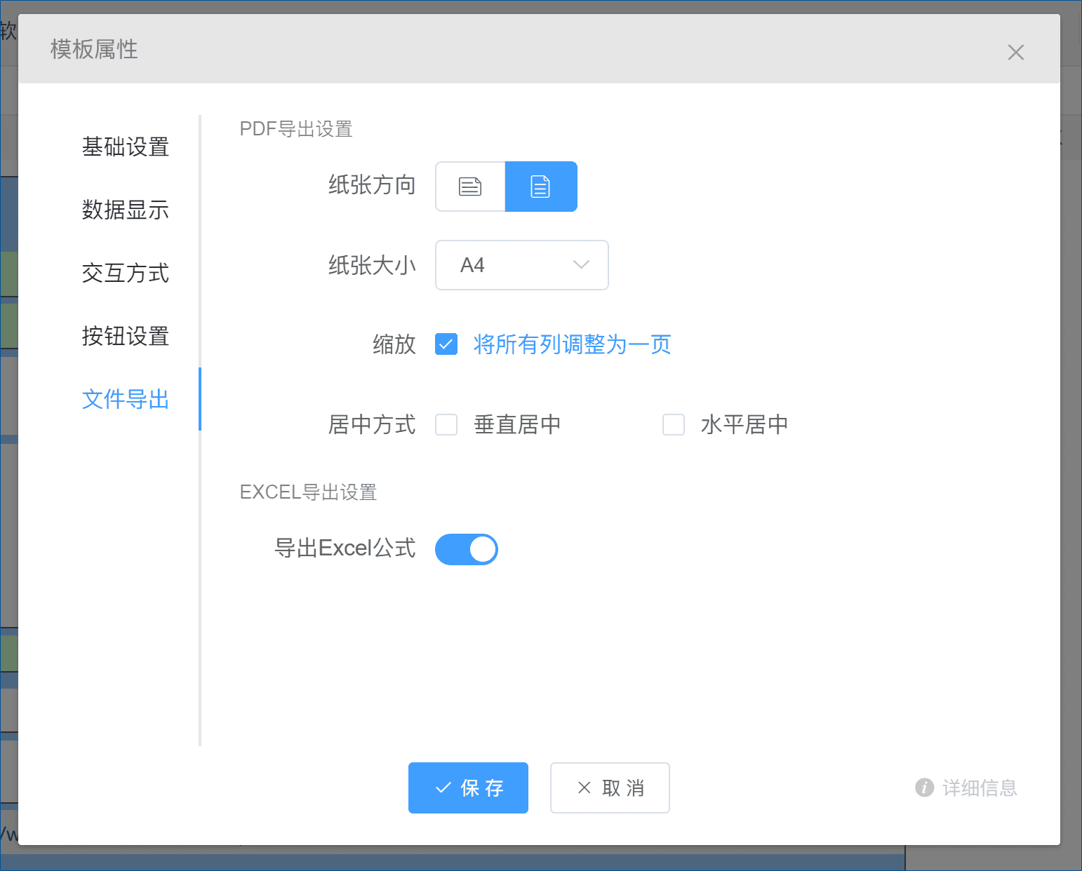
Task: Enable 垂直居中 checkbox
Action: tap(446, 424)
